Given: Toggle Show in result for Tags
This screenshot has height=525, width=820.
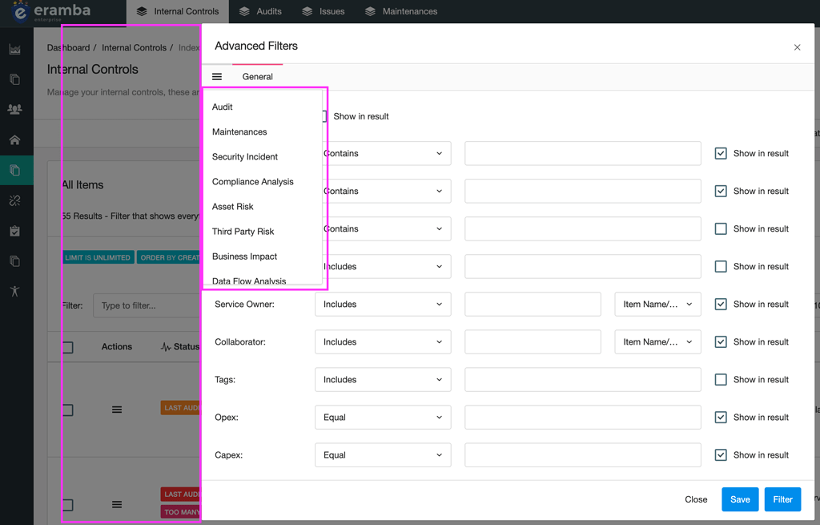Looking at the screenshot, I should pos(721,379).
